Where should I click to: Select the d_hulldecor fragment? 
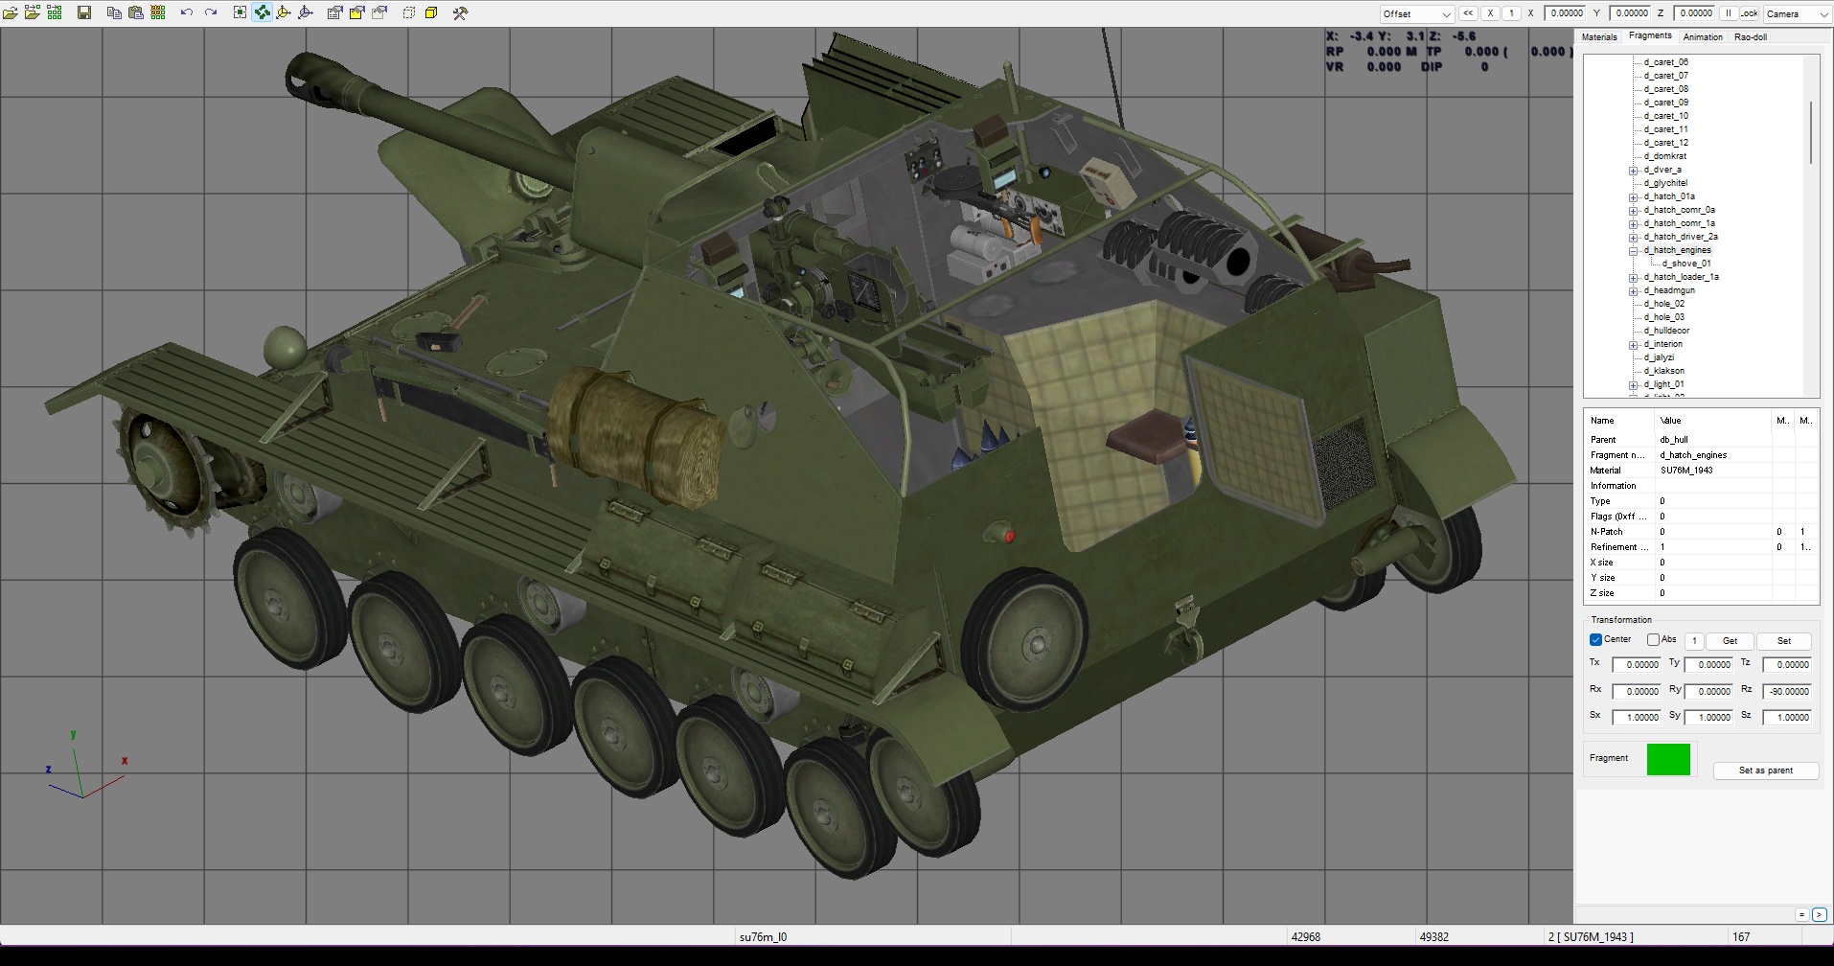[1667, 331]
